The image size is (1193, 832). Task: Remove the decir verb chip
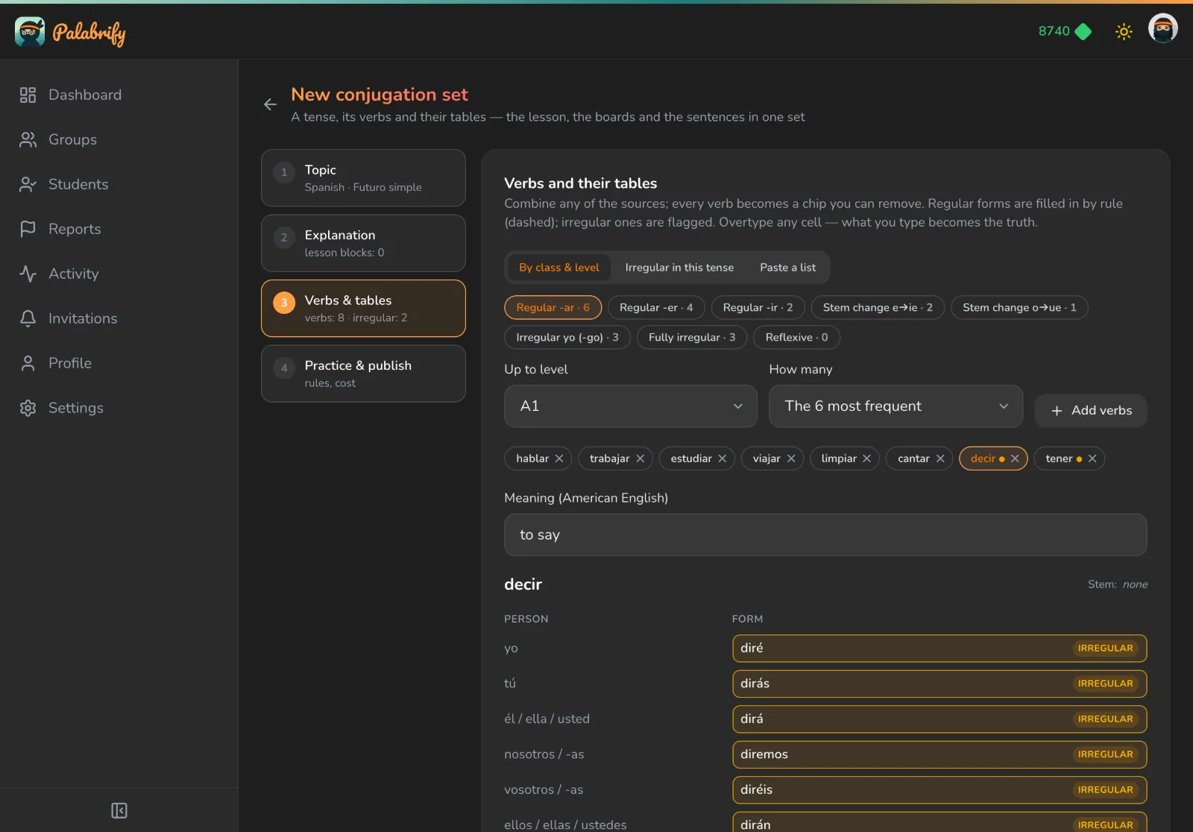click(x=1015, y=458)
